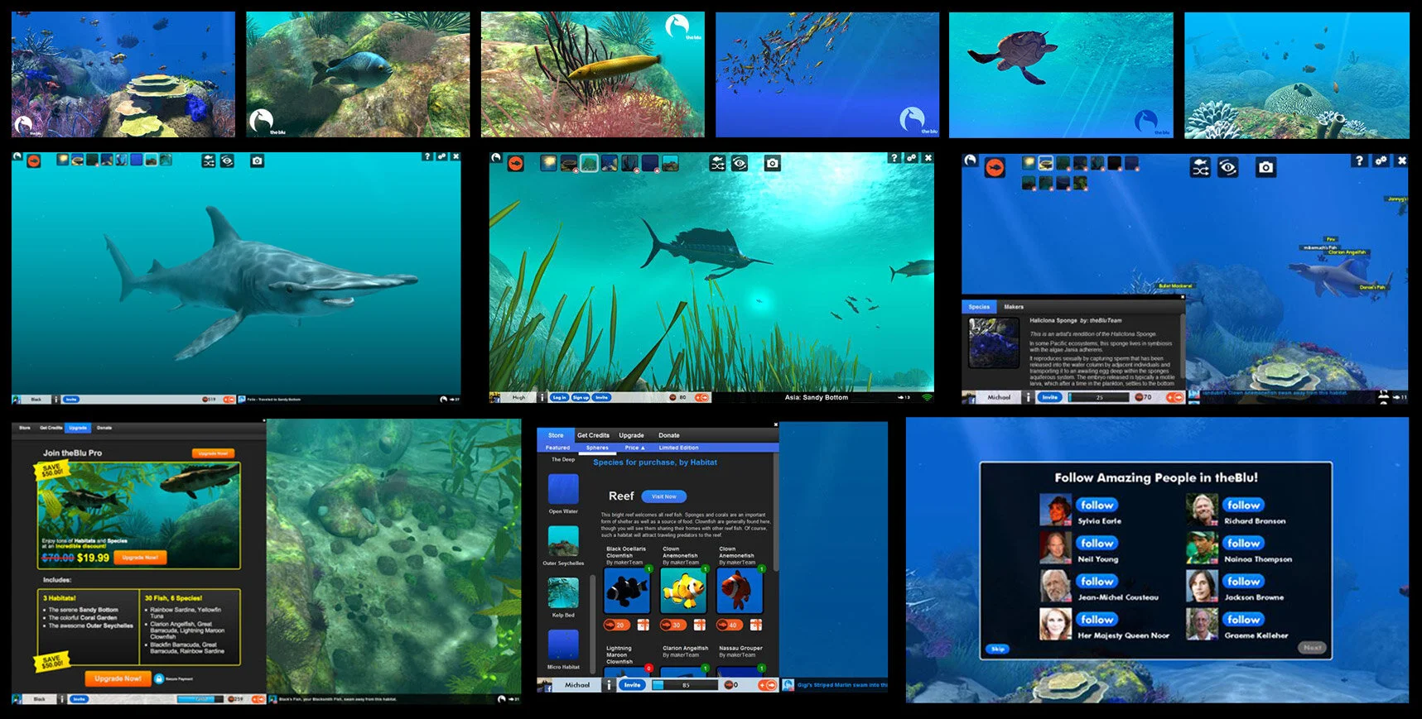Image resolution: width=1422 pixels, height=719 pixels.
Task: Click Log in button in the sailfish window
Action: (560, 397)
